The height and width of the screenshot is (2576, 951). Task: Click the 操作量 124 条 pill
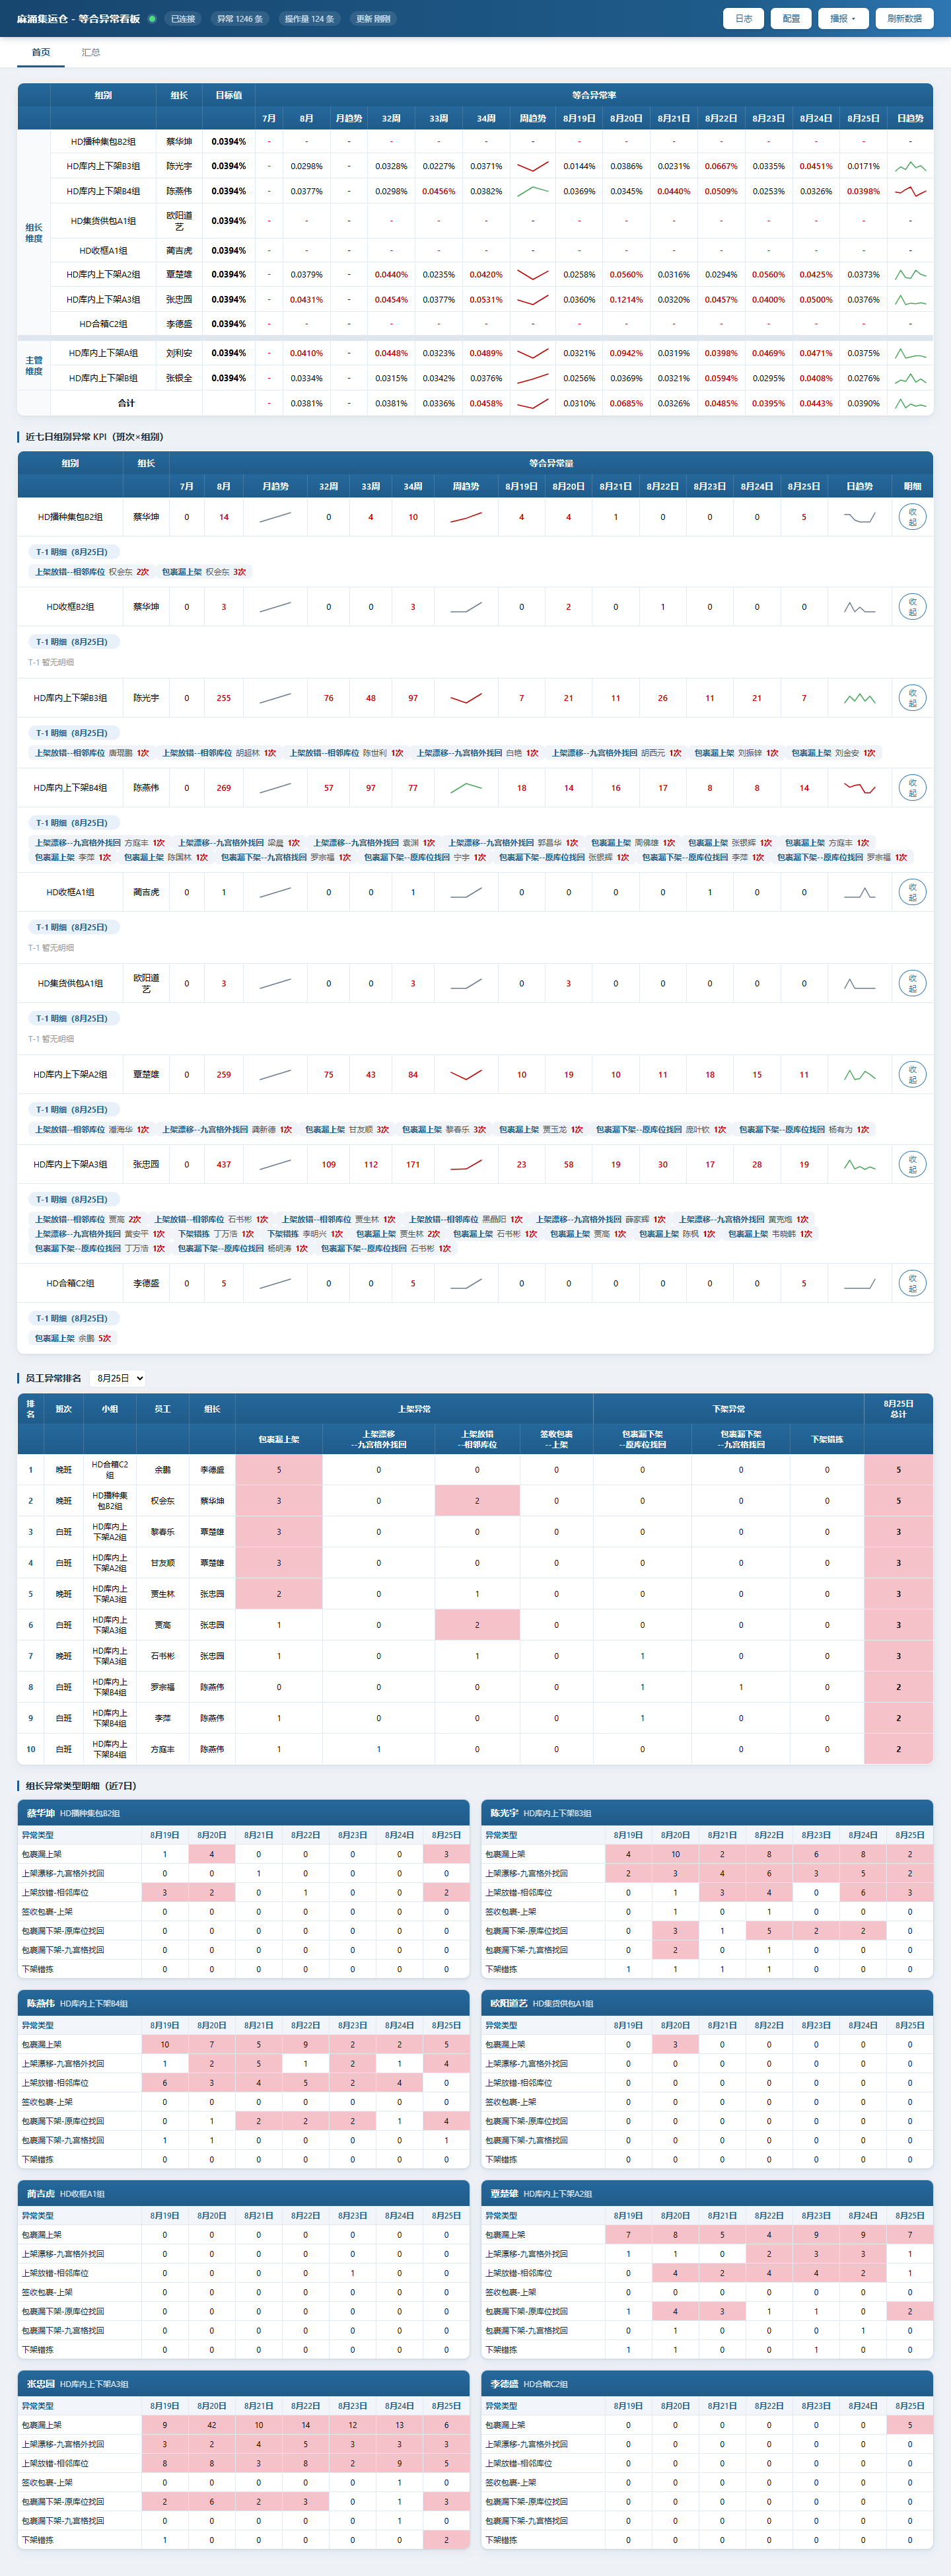click(x=309, y=18)
